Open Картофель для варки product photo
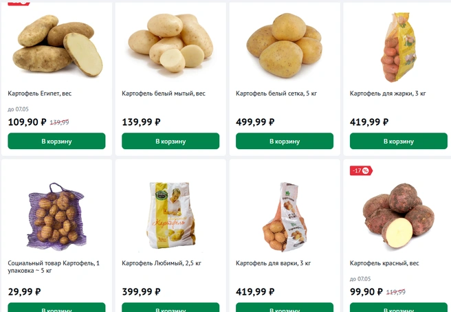 pos(285,216)
